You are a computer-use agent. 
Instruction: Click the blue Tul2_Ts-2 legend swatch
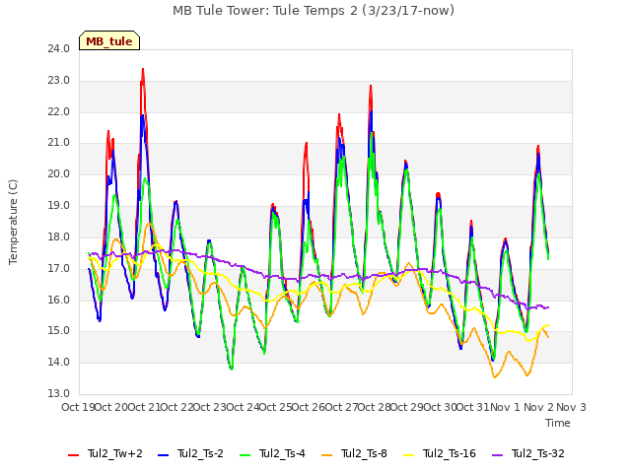click(x=163, y=455)
